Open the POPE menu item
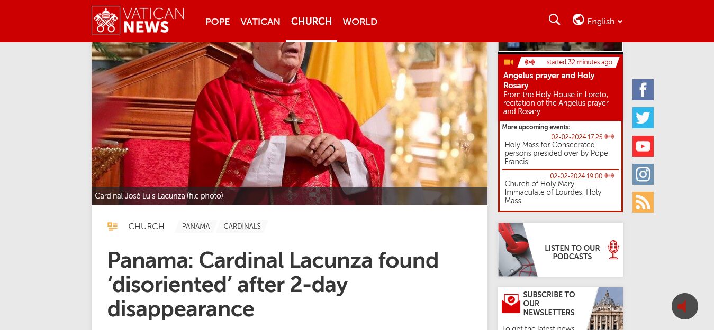714x330 pixels. pos(218,22)
